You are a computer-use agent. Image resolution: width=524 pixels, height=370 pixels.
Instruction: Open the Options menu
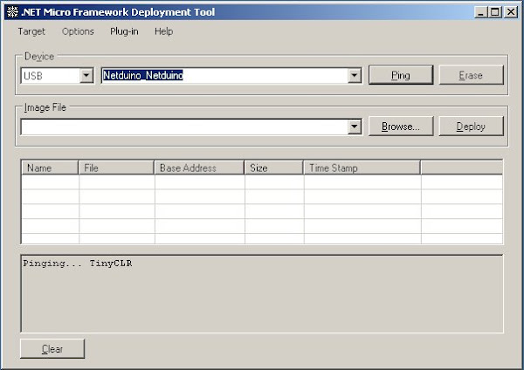point(78,31)
